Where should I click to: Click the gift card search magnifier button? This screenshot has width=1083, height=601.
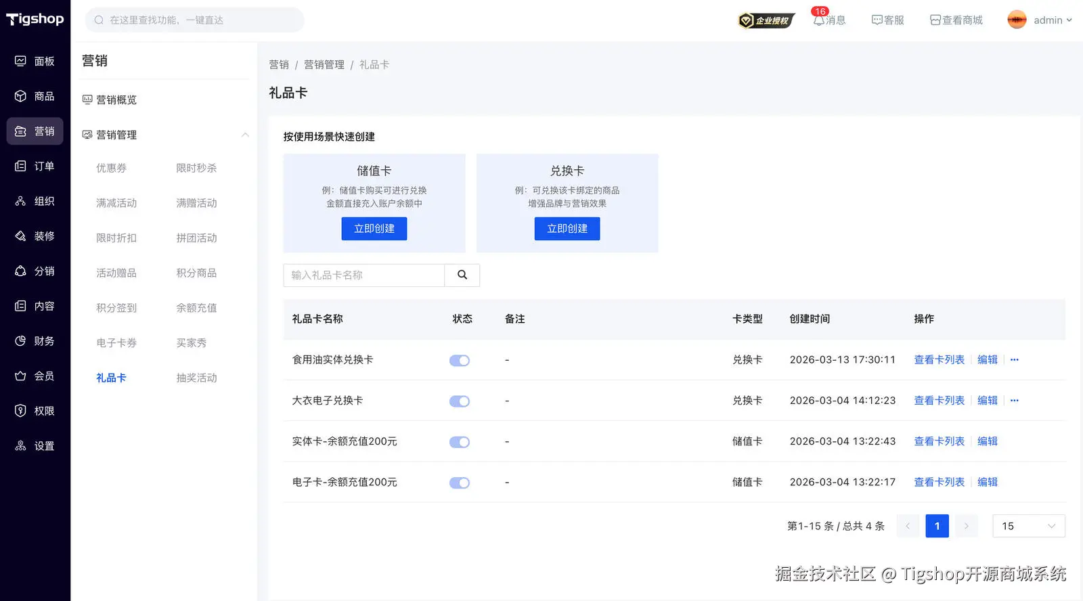click(462, 275)
